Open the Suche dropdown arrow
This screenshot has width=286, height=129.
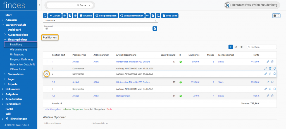89,5
